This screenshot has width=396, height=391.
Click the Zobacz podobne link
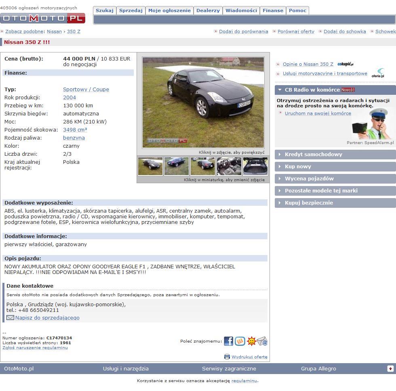25,31
